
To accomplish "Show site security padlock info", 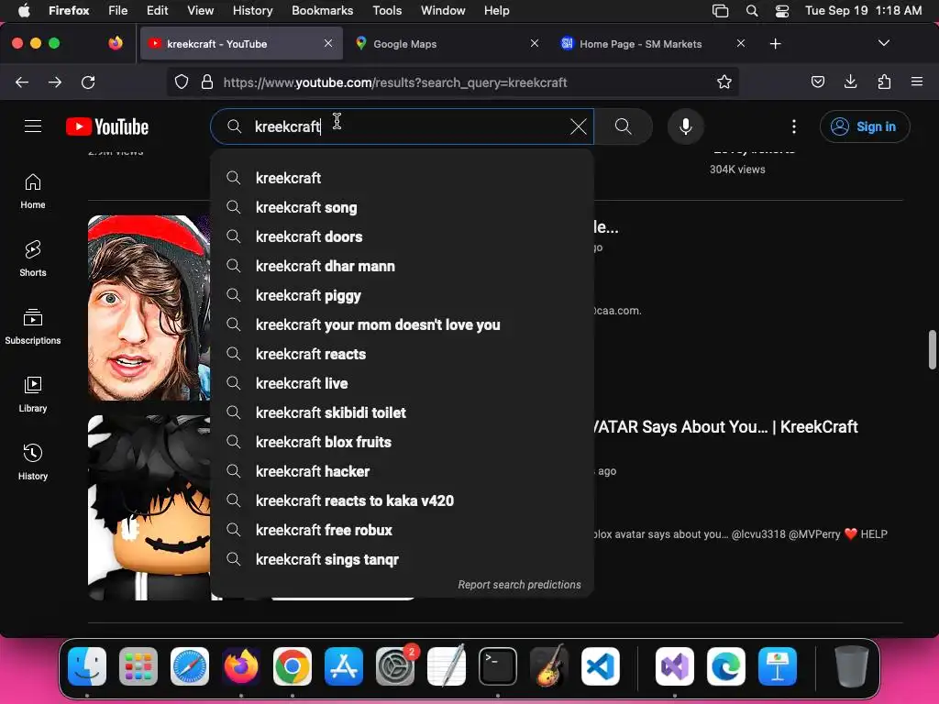I will pyautogui.click(x=207, y=82).
